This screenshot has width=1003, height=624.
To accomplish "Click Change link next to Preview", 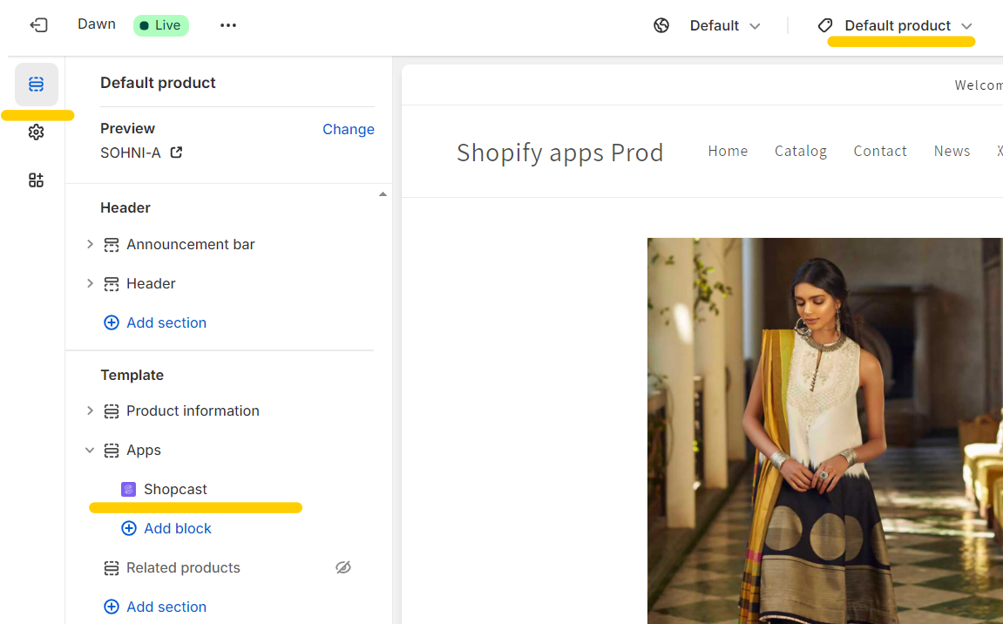I will click(x=348, y=129).
